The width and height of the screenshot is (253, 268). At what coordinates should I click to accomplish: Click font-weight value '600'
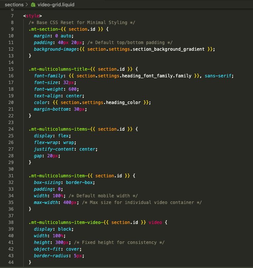pos(72,89)
